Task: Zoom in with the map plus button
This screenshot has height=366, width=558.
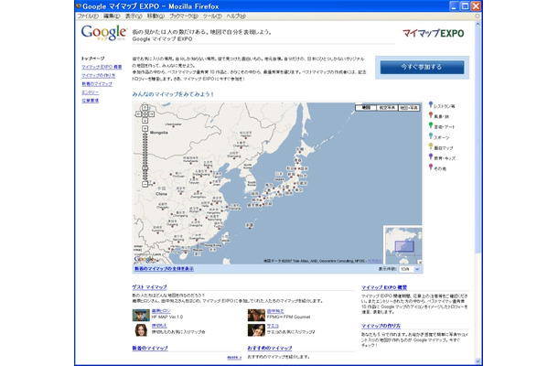Action: (x=145, y=128)
